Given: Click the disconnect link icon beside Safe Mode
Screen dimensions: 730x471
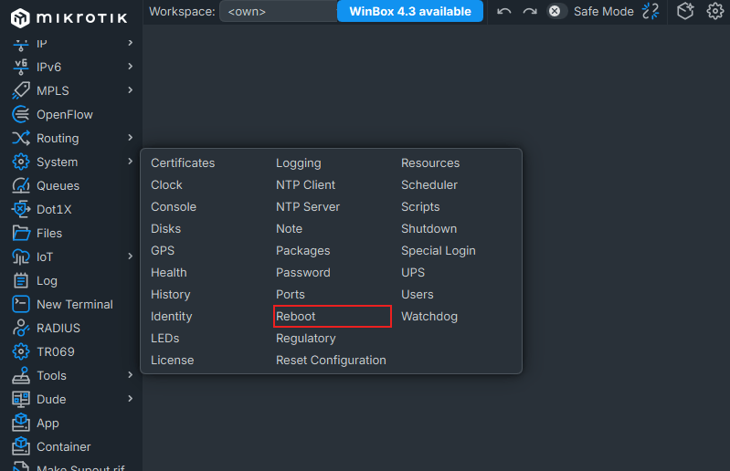Looking at the screenshot, I should point(651,11).
